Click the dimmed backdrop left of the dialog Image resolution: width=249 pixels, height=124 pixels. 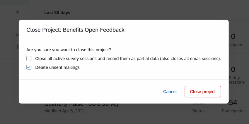point(9,73)
